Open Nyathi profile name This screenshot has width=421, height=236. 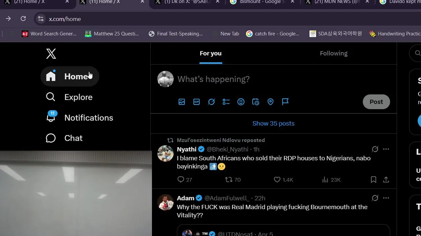(186, 149)
